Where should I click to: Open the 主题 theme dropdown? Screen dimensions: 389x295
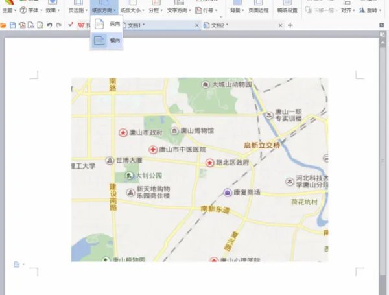point(9,10)
